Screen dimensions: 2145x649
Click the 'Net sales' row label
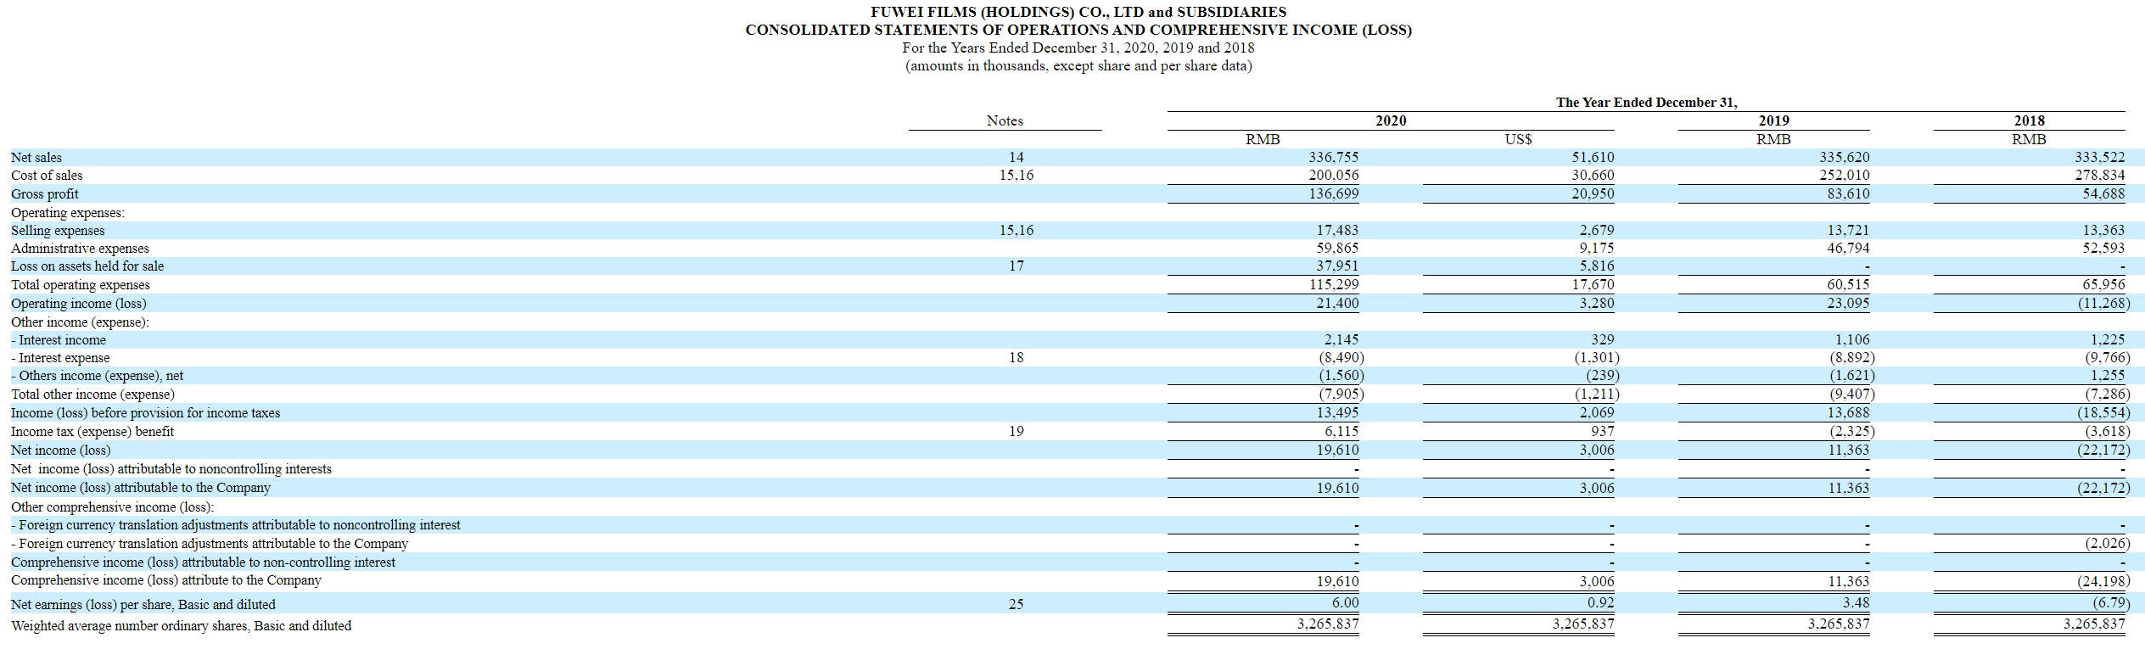click(36, 158)
